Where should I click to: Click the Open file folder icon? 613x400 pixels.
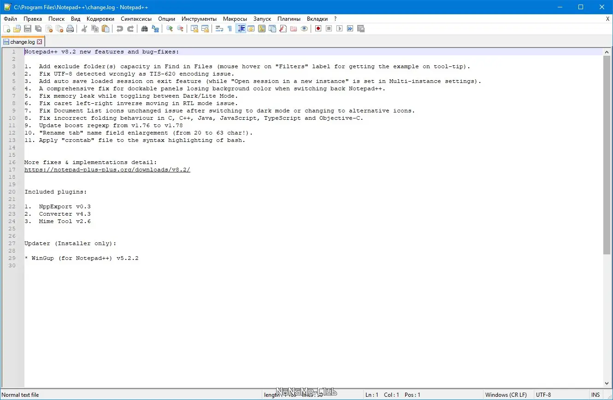click(x=17, y=29)
